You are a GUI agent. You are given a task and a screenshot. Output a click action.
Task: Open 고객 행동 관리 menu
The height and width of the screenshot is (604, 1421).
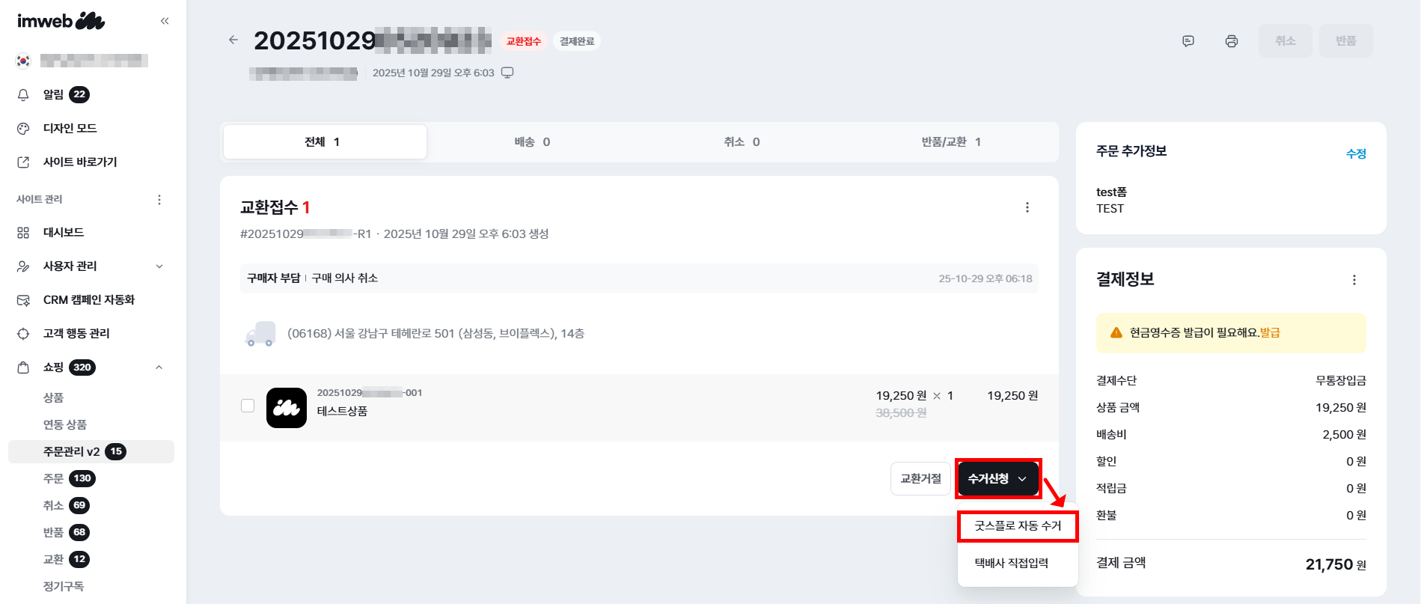(76, 334)
